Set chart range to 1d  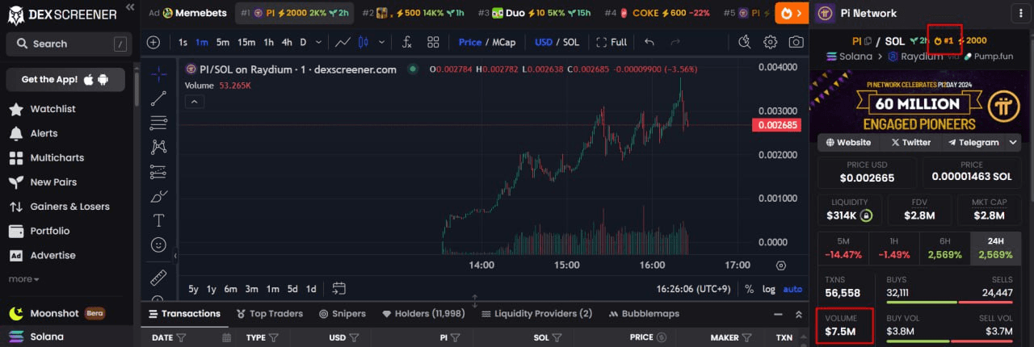point(311,289)
